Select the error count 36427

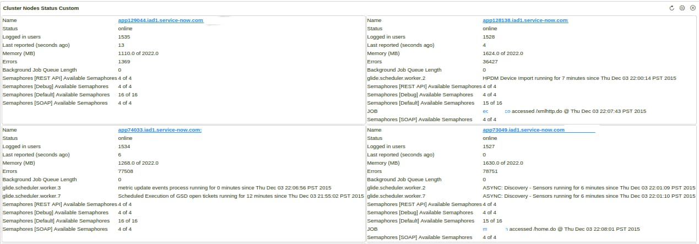[x=490, y=62]
